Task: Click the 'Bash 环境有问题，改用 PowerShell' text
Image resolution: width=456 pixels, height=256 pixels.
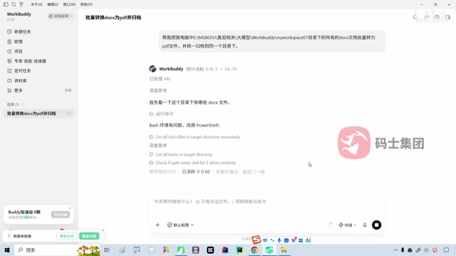Action: [185, 125]
